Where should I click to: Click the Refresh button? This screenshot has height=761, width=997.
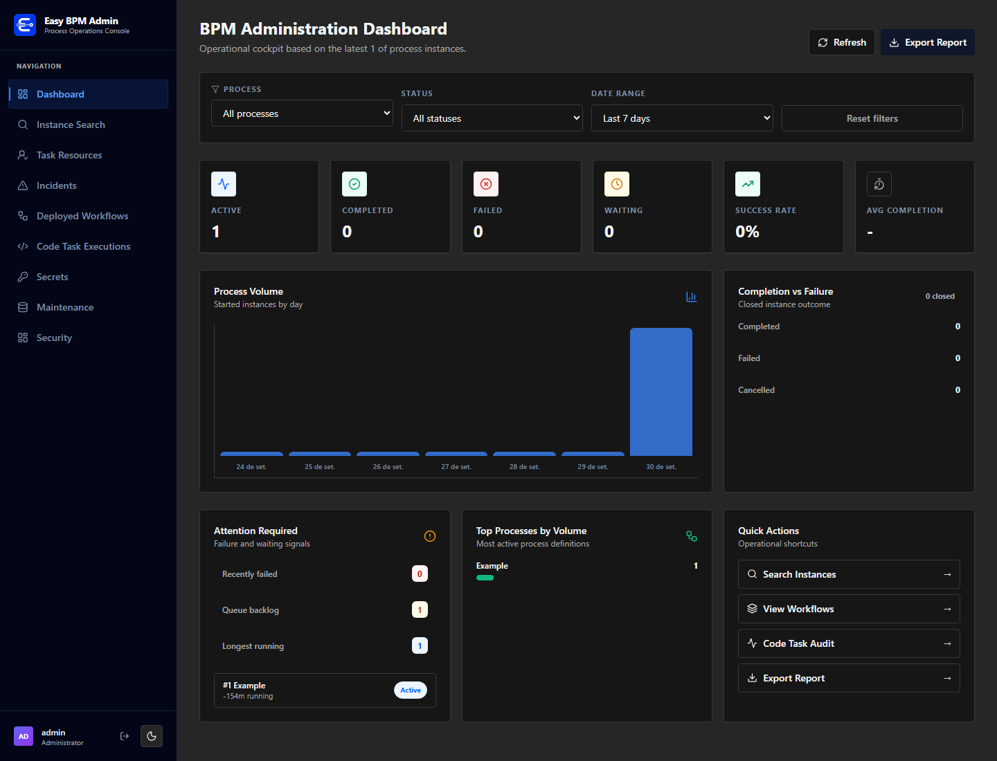click(x=842, y=42)
